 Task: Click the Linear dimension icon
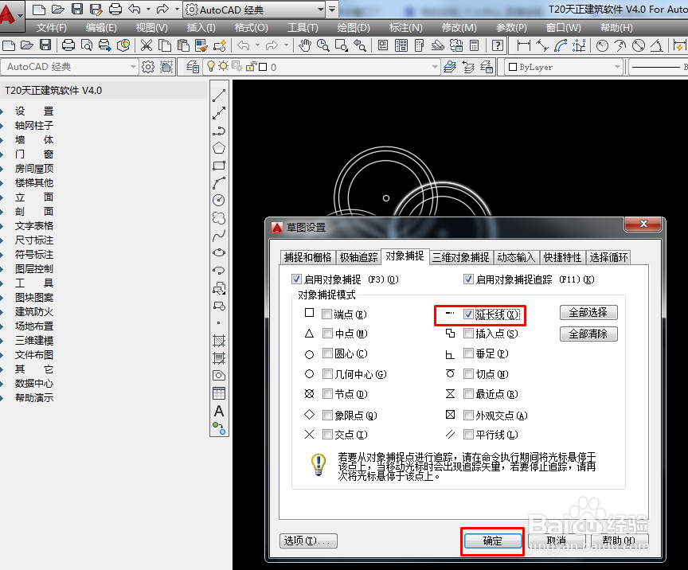(523, 45)
